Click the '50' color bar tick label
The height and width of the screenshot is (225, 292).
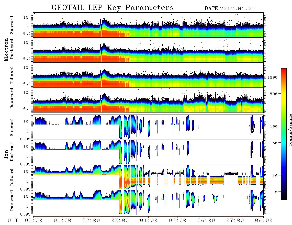pyautogui.click(x=275, y=143)
